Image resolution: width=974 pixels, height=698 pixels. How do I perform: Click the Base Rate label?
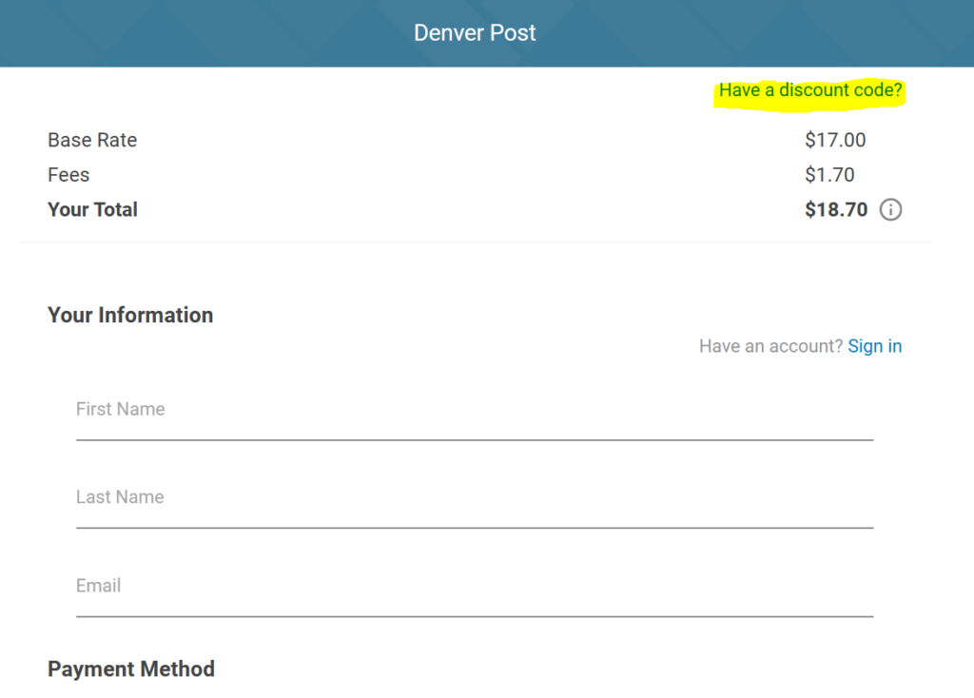[x=92, y=141]
